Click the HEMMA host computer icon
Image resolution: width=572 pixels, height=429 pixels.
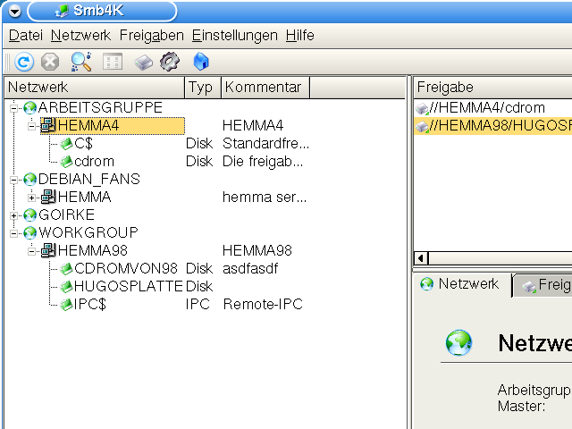point(48,197)
